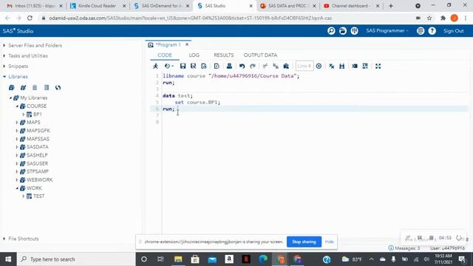Click the Paste clipboard icon in the toolbar
The height and width of the screenshot is (266, 473).
[x=286, y=66]
